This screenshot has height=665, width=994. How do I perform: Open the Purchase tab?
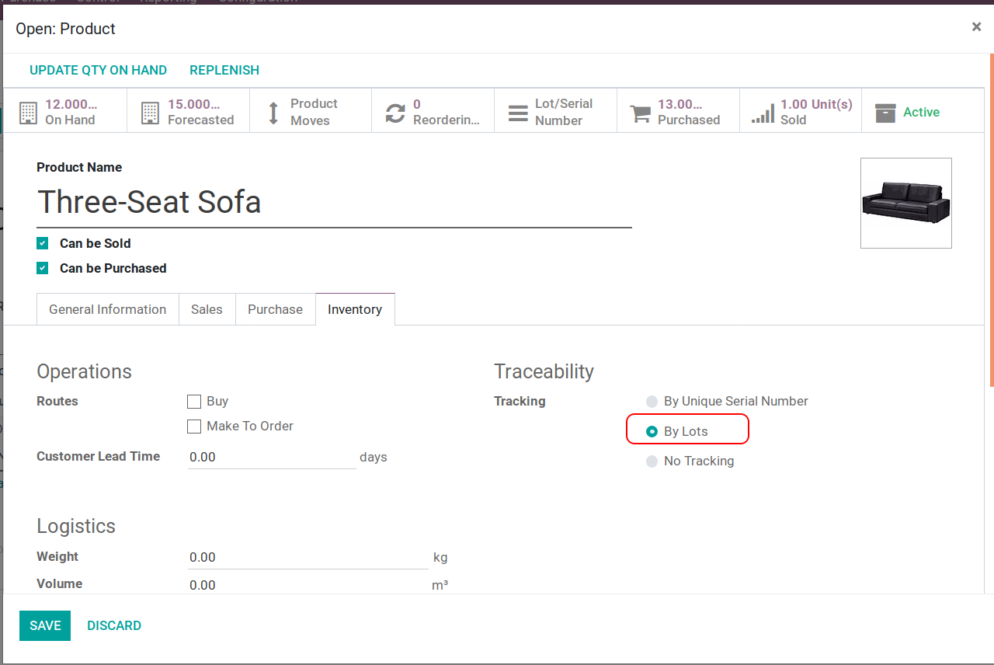[275, 309]
